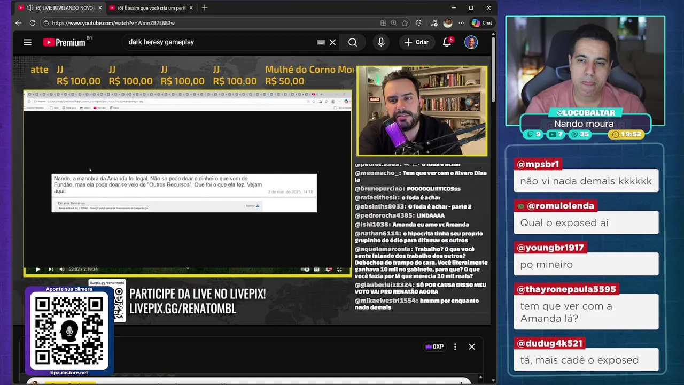
Task: Mute the LIVE: REVELANDO NOVOS tab audio
Action: [x=30, y=8]
